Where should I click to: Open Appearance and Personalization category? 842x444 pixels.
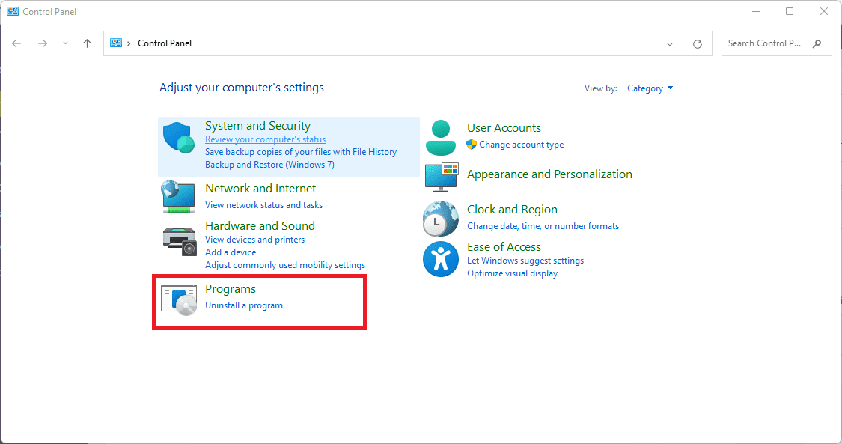(x=549, y=174)
